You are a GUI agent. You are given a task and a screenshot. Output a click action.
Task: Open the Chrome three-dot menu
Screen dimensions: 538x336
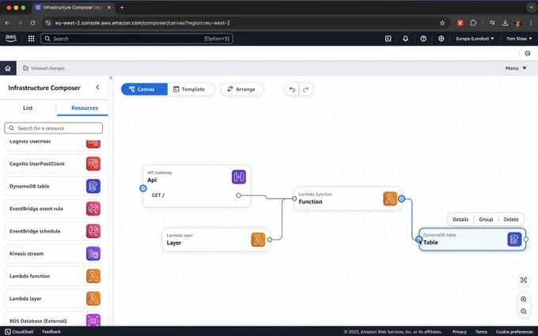coord(530,23)
